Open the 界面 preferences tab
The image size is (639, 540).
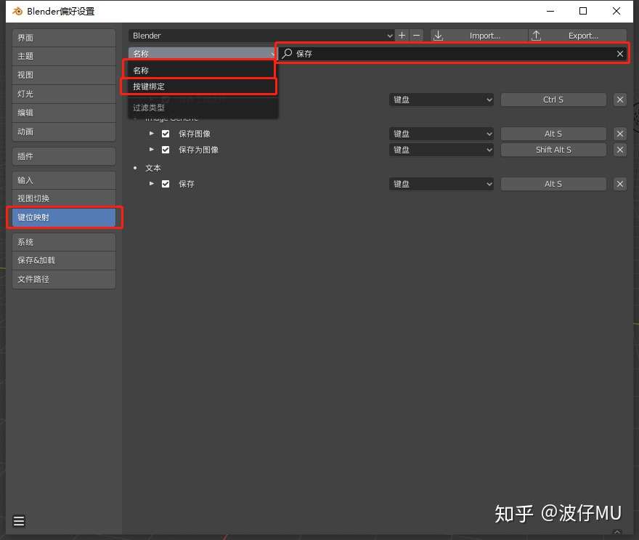(x=64, y=38)
